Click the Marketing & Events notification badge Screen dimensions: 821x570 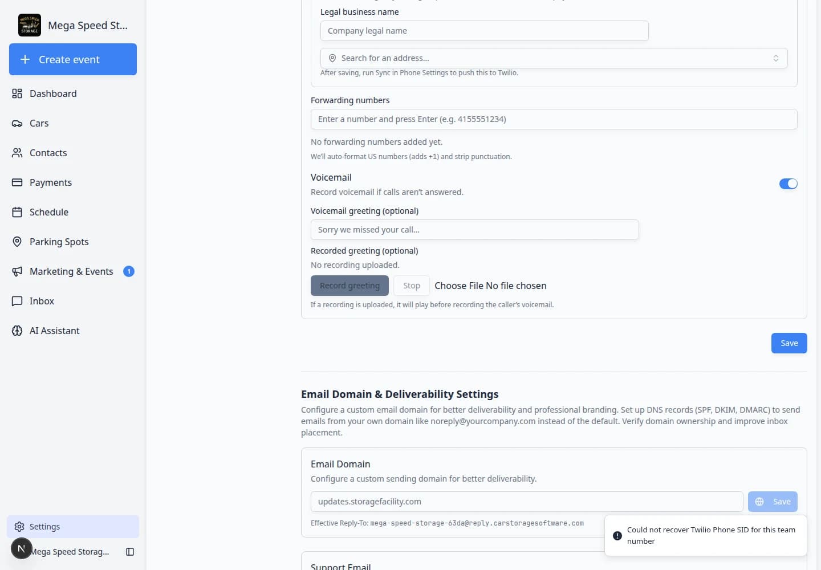point(129,271)
